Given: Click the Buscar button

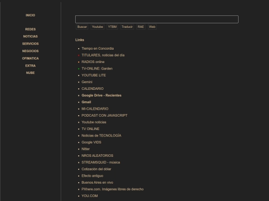Looking at the screenshot, I should (x=82, y=27).
